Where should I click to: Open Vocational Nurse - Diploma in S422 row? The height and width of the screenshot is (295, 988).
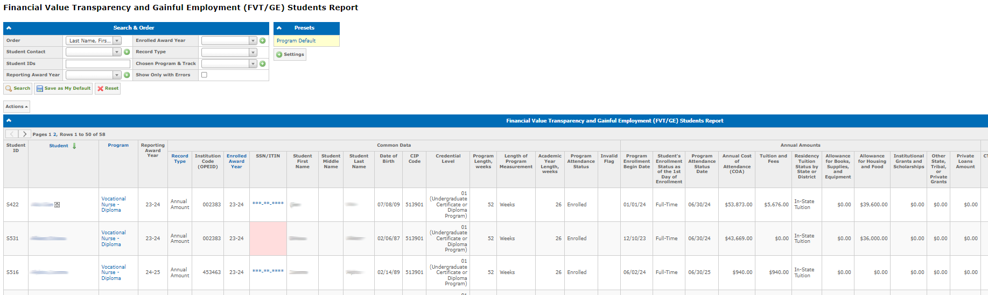114,205
